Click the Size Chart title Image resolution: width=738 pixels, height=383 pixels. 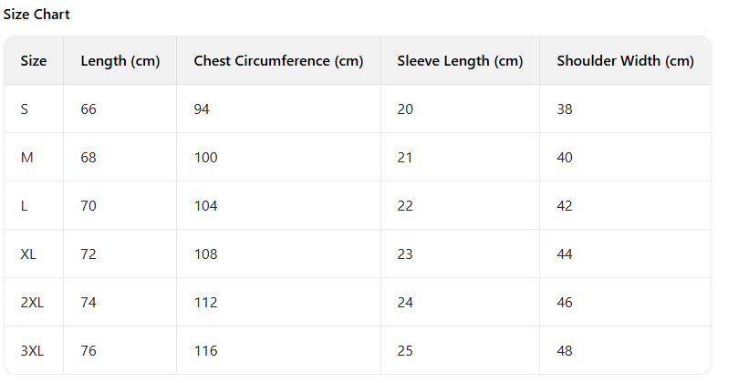[x=36, y=15]
